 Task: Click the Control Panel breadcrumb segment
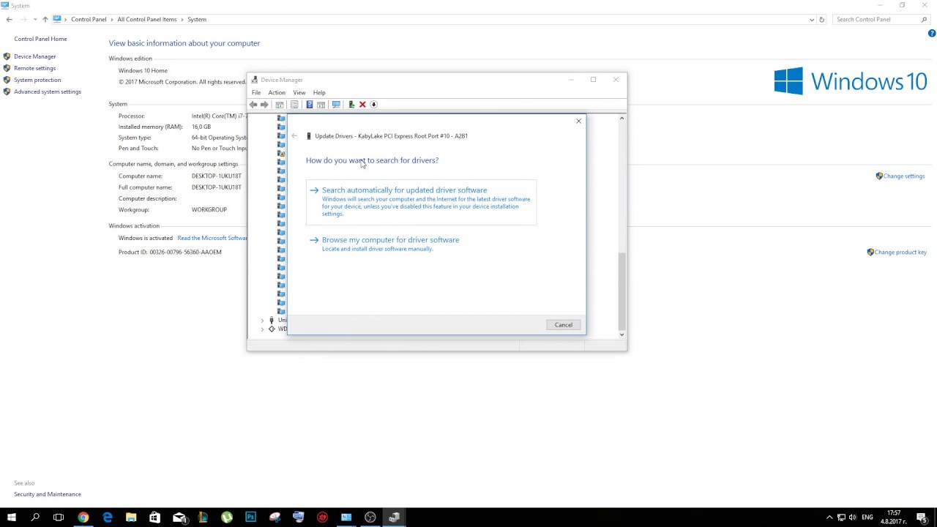point(89,20)
